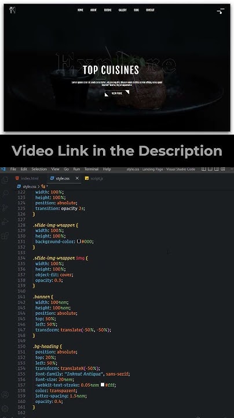Click the HOME nav link on webpage

(81, 10)
